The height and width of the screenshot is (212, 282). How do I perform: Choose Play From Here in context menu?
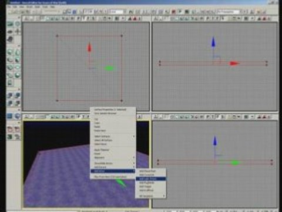pyautogui.click(x=113, y=177)
